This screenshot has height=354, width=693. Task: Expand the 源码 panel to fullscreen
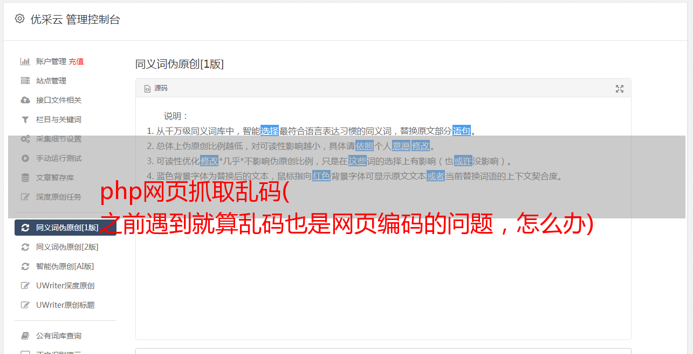[620, 89]
